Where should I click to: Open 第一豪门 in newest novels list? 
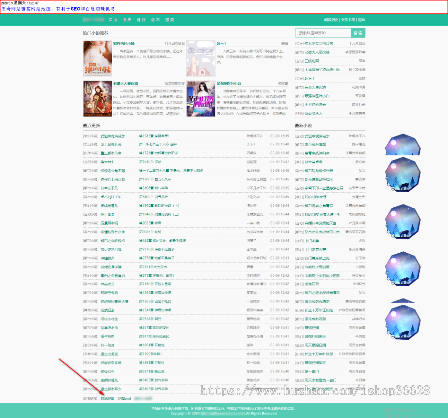(x=312, y=371)
